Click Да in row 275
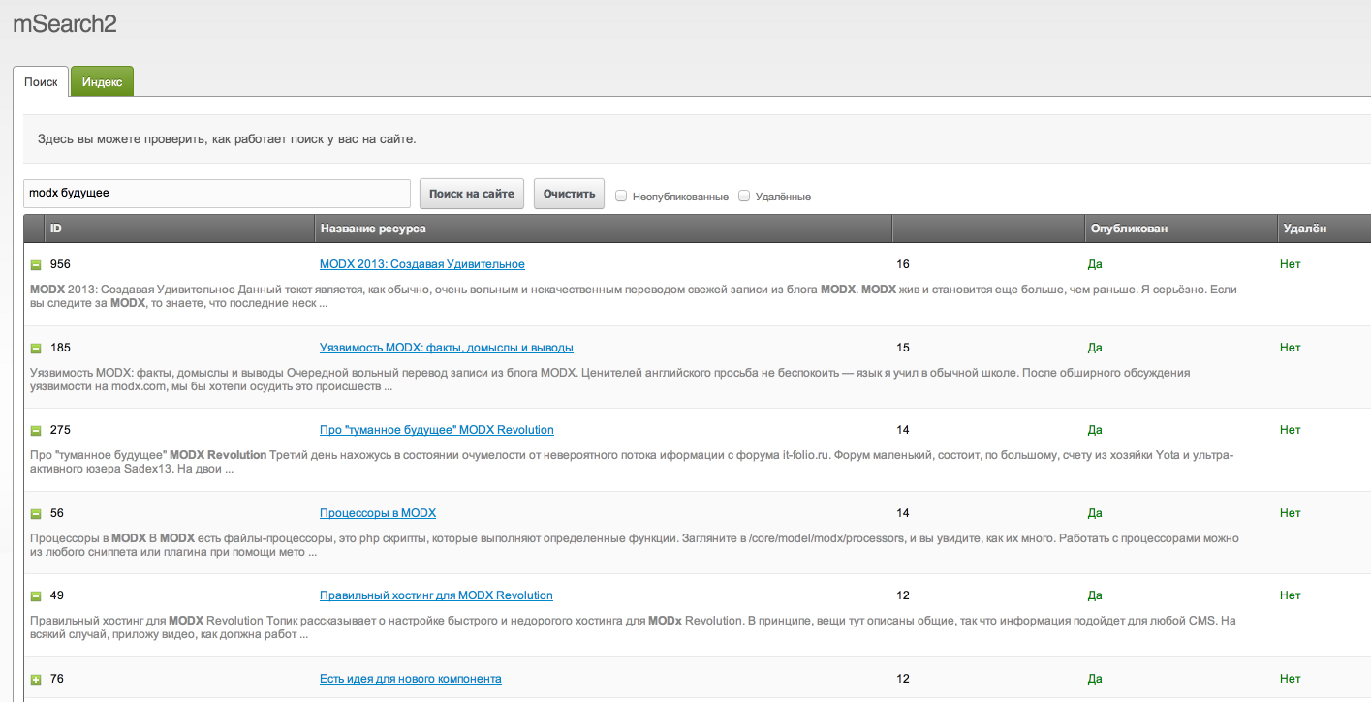 (1096, 430)
